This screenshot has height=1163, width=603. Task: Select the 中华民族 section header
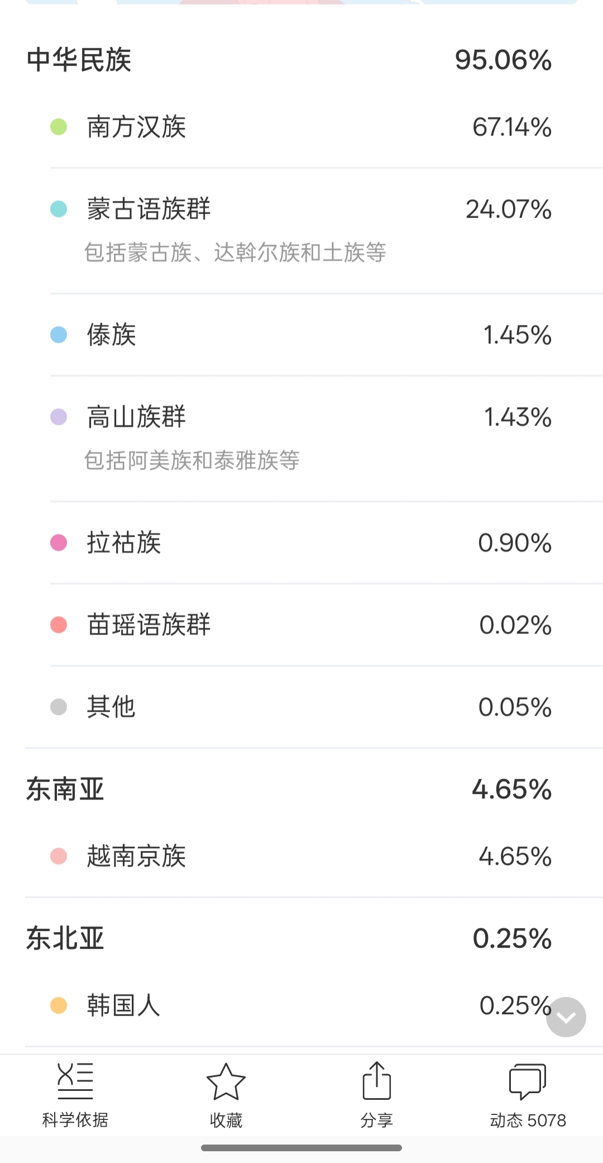[79, 60]
